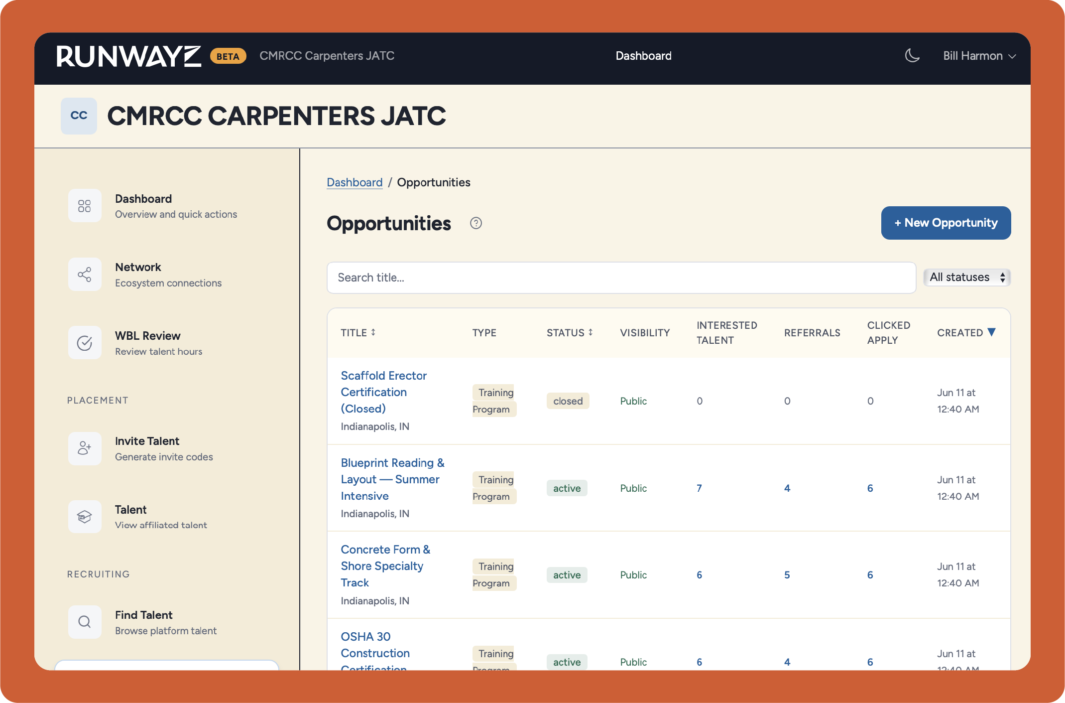
Task: Open Invite Talent sidebar item
Action: pos(166,448)
